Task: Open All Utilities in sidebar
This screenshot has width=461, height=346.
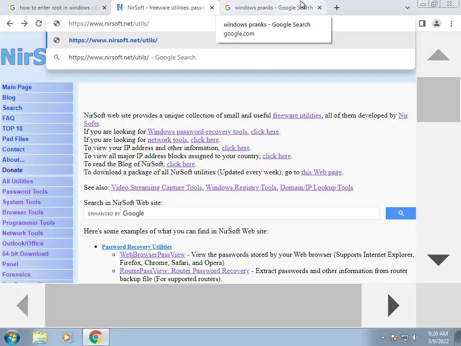Action: click(18, 181)
